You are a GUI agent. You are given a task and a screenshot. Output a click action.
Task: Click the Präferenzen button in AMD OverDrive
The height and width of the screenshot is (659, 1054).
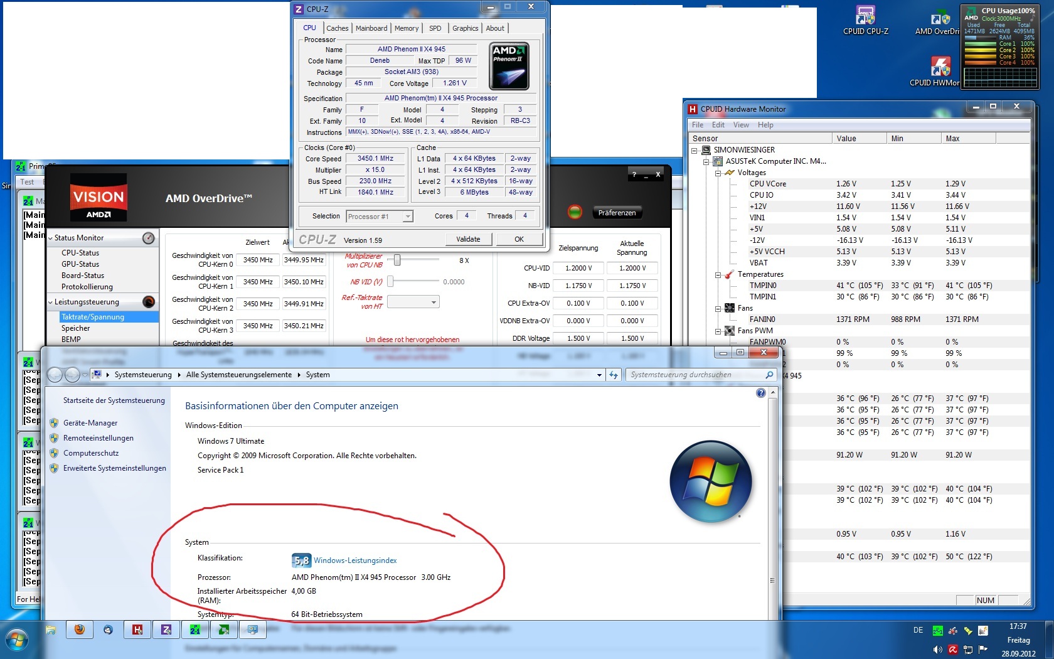tap(617, 213)
